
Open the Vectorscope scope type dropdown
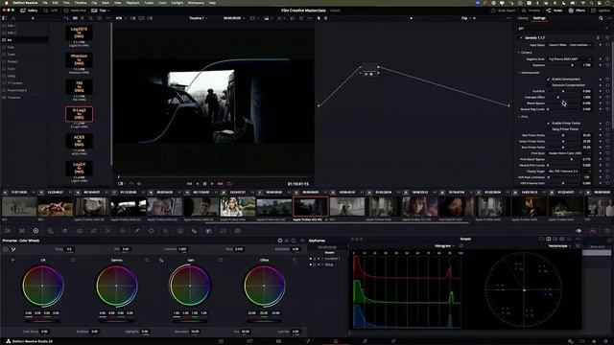point(560,246)
